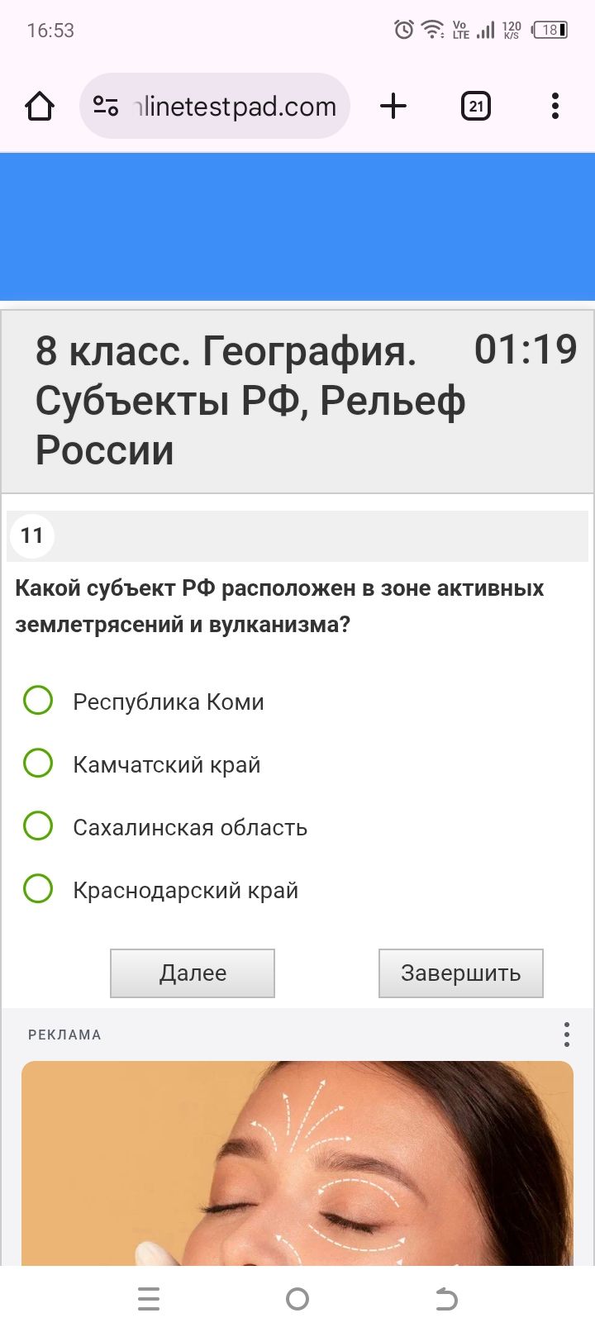Tap the Android recent apps icon

click(149, 1299)
